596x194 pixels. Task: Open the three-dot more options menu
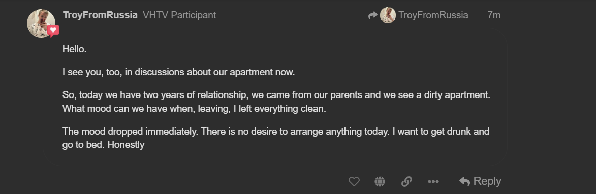click(x=433, y=182)
